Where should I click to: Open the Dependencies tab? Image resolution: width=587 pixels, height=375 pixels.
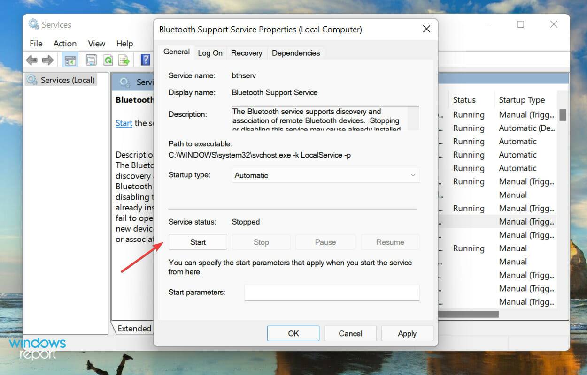pyautogui.click(x=296, y=53)
